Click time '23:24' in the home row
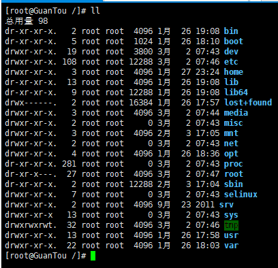278x268 pixels. (208, 72)
